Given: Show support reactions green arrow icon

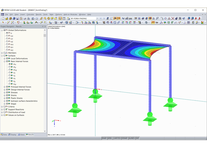Looking at the screenshot, I should click(x=172, y=23).
